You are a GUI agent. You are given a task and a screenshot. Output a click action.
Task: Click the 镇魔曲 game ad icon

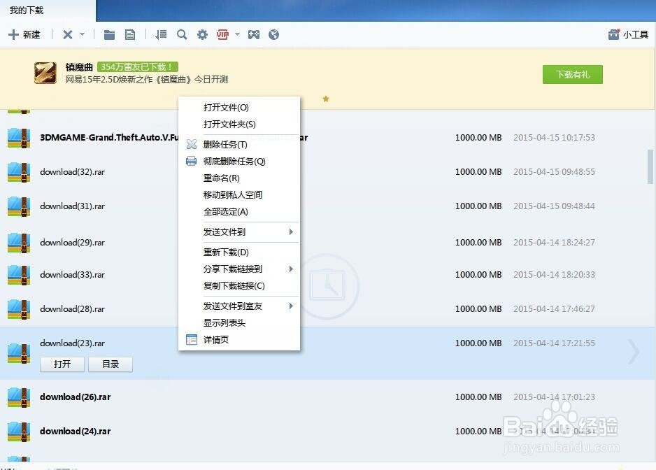[45, 73]
